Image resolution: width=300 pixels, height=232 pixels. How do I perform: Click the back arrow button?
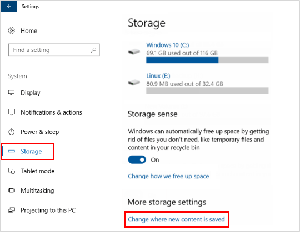coord(9,6)
